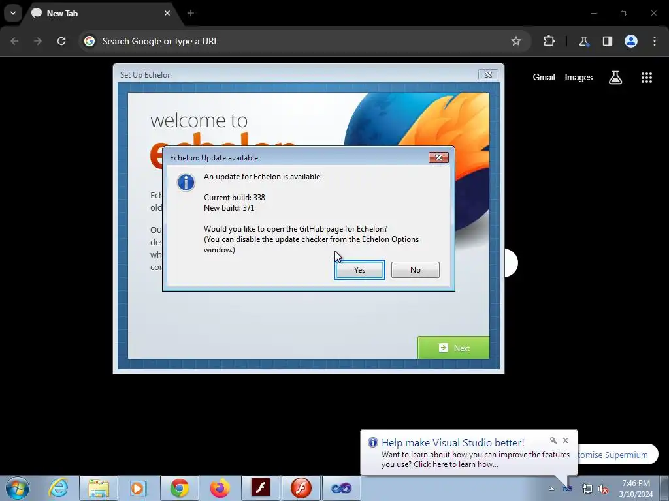Minimize the browser window
The image size is (669, 501).
(x=593, y=13)
